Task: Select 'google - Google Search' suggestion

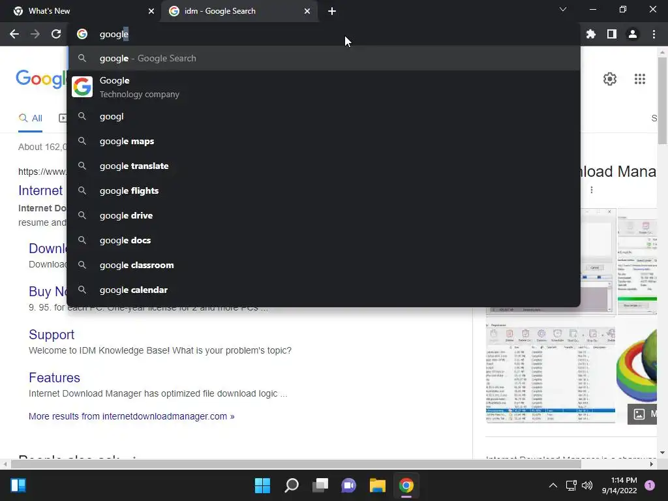Action: pyautogui.click(x=324, y=58)
